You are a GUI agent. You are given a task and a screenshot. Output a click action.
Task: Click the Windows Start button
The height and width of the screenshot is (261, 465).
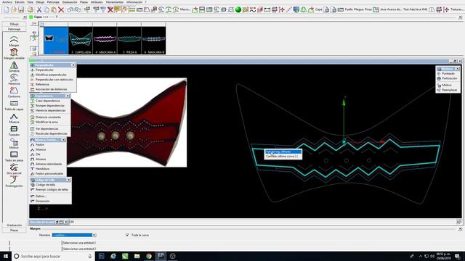pyautogui.click(x=6, y=256)
